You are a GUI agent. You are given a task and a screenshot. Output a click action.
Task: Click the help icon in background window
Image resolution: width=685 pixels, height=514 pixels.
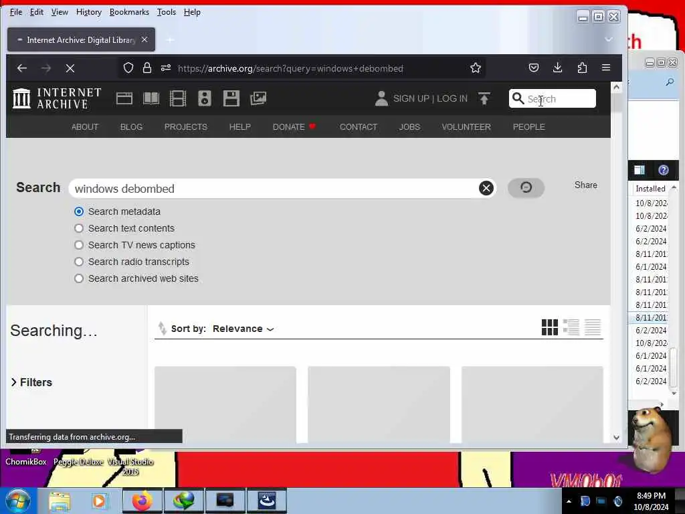[x=663, y=170]
